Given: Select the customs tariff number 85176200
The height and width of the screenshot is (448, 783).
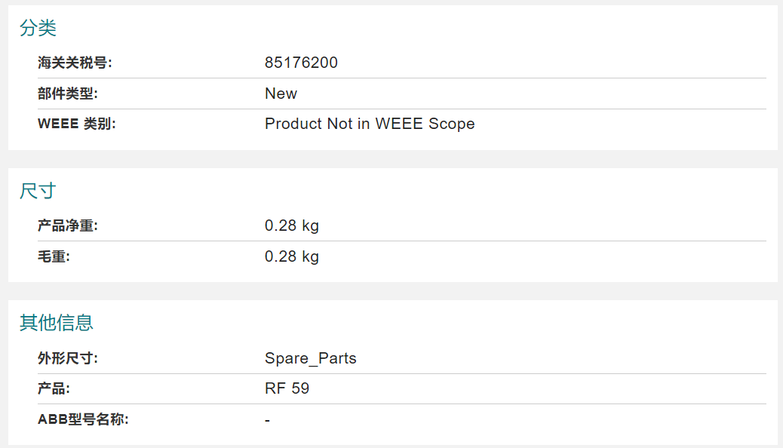Looking at the screenshot, I should point(301,63).
